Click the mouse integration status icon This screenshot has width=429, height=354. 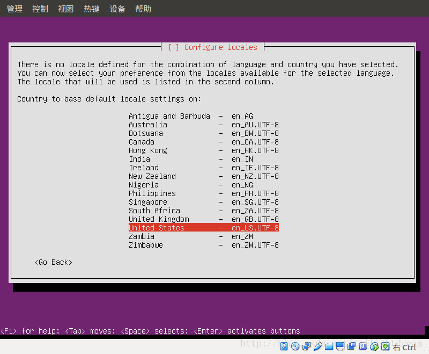click(x=374, y=346)
